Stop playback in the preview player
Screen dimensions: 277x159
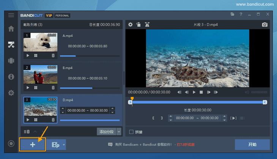(201, 92)
